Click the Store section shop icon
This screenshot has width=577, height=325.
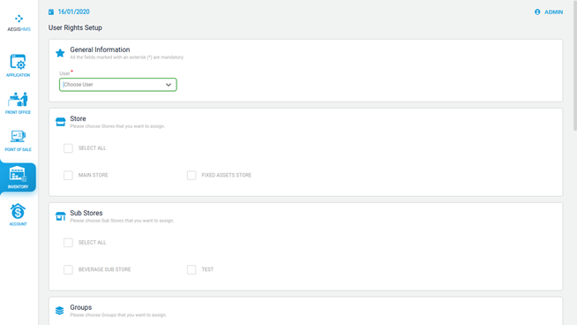coord(60,122)
